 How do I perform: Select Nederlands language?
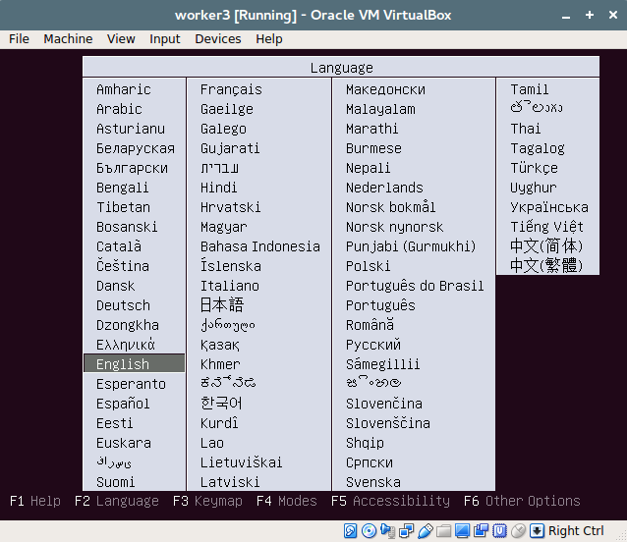pyautogui.click(x=384, y=188)
